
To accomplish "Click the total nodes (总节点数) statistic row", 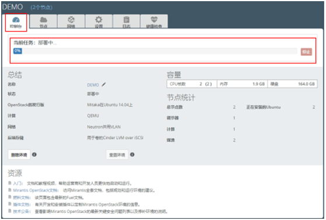I will tap(201, 107).
